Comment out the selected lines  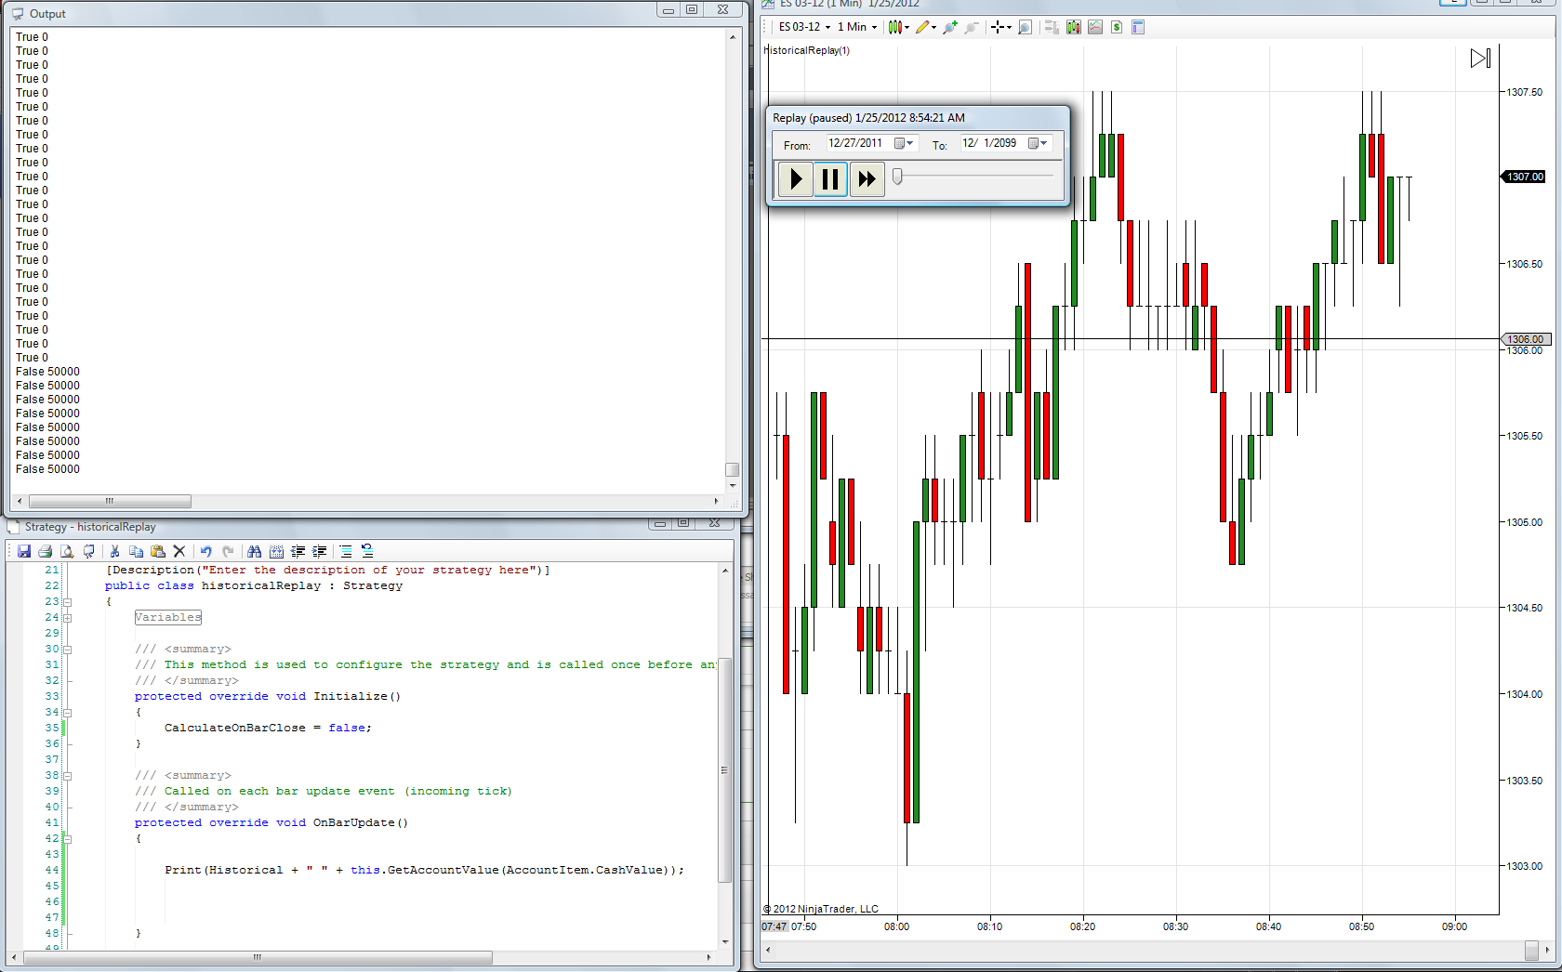346,551
